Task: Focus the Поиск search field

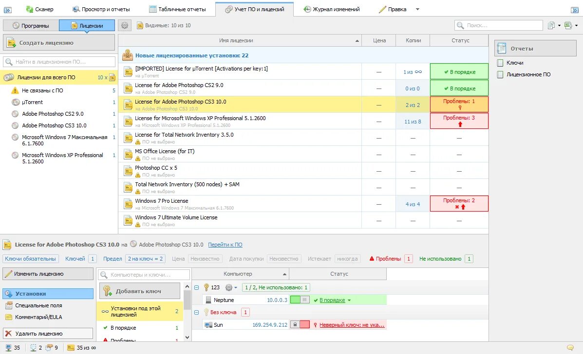Action: click(499, 25)
